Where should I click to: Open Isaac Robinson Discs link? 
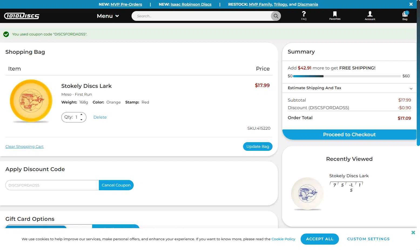[191, 4]
